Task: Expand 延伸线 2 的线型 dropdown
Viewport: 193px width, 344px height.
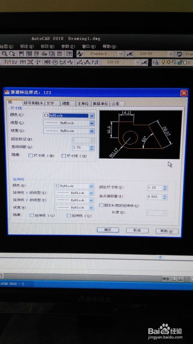Action: coord(91,200)
